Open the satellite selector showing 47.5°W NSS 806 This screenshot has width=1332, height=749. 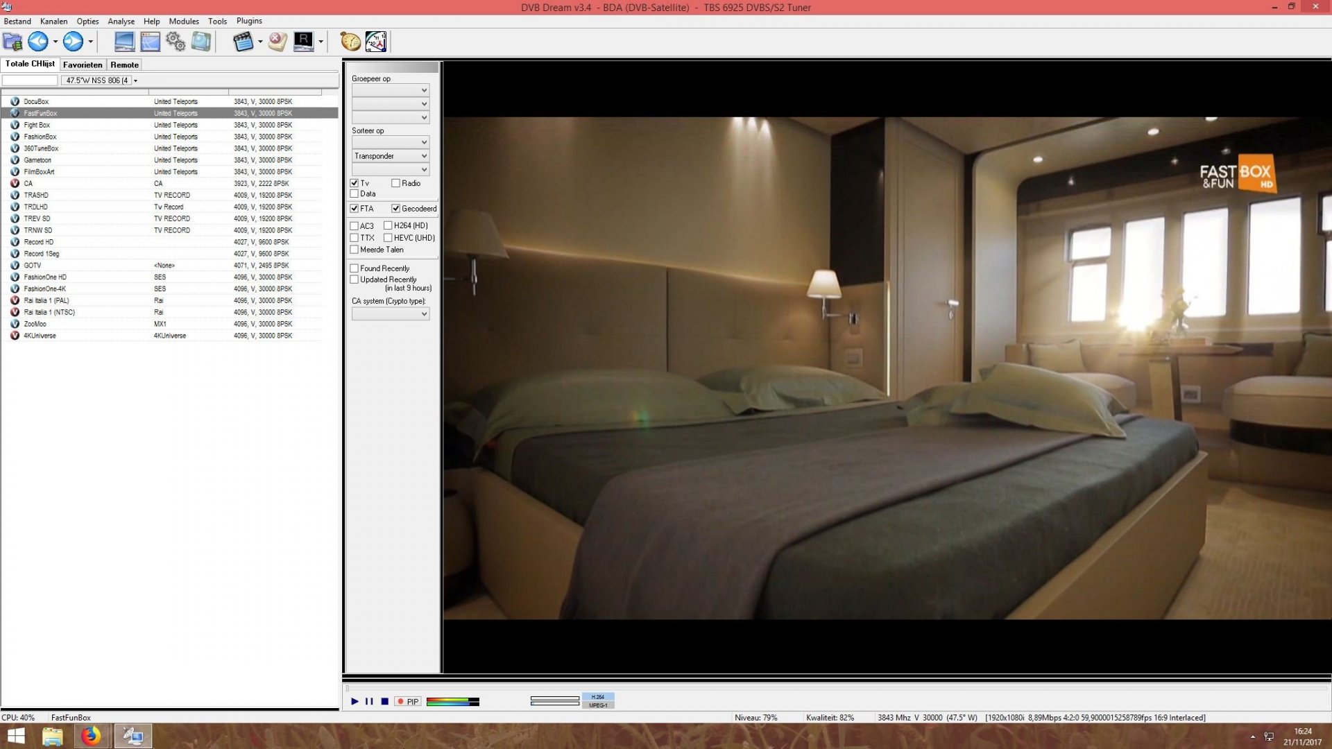[x=99, y=80]
